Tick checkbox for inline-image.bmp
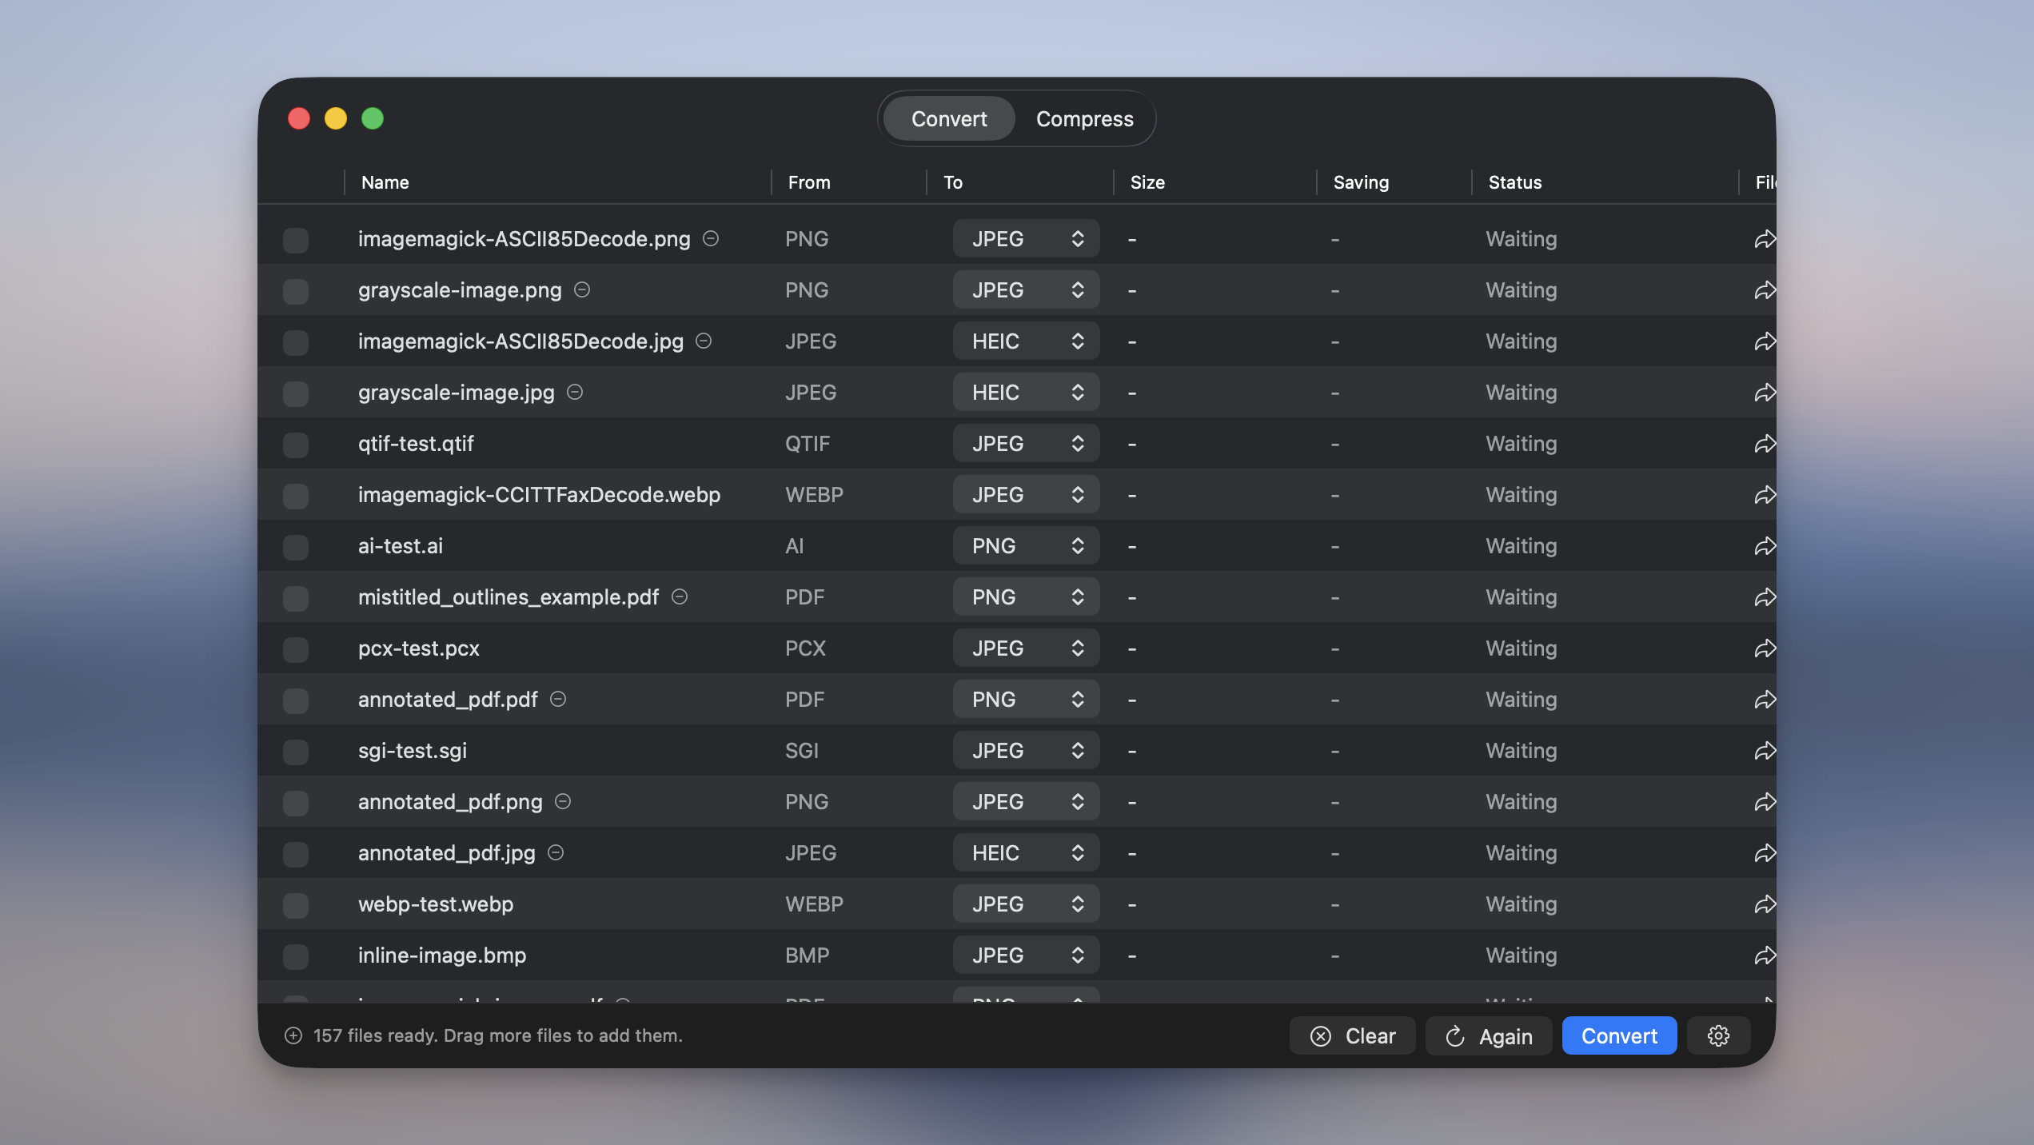 [x=296, y=956]
